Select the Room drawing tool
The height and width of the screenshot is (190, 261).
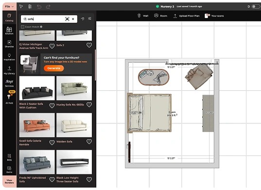point(160,16)
